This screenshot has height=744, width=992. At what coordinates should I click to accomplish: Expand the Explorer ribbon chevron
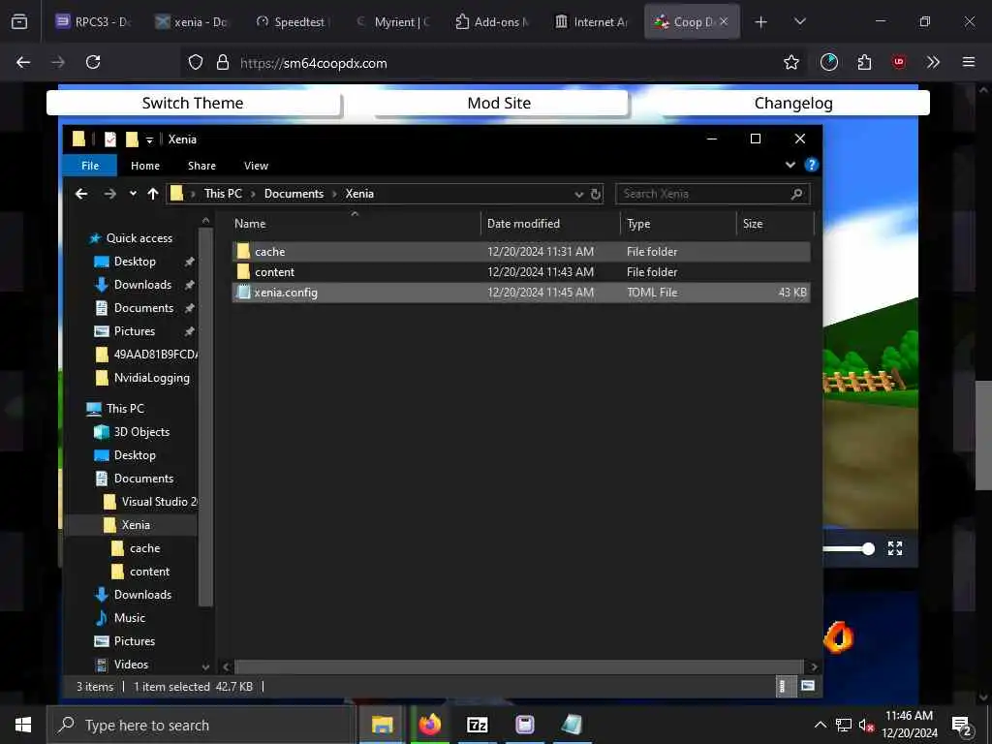click(790, 165)
